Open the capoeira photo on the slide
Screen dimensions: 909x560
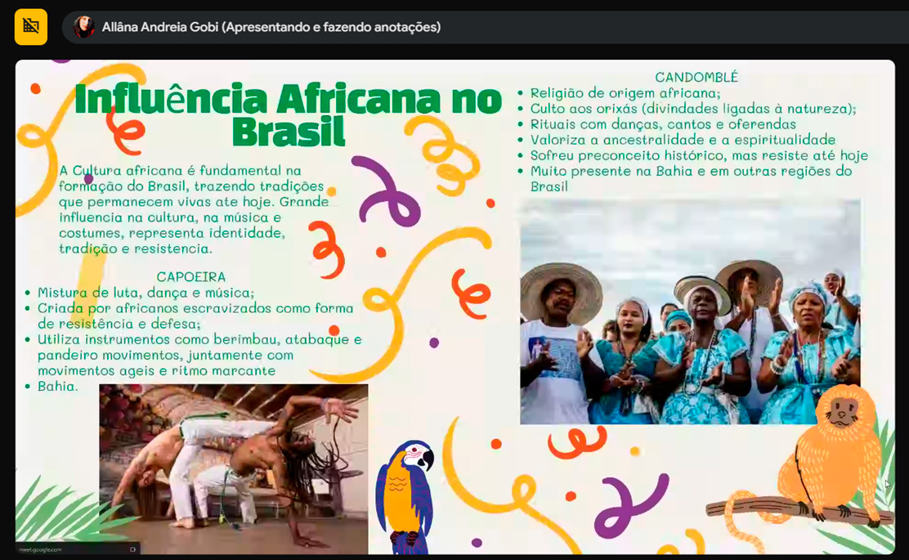point(233,464)
